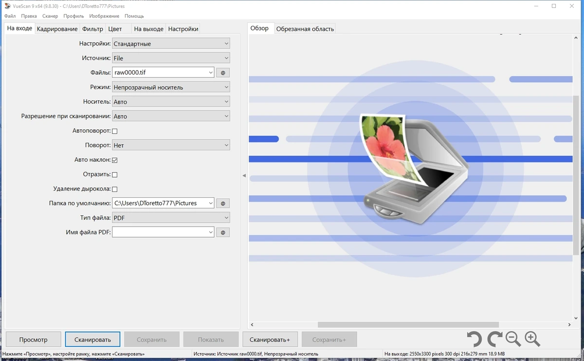Expand the Имя файла PDF combo arrow
Viewport: 584px width, 361px height.
click(x=211, y=232)
